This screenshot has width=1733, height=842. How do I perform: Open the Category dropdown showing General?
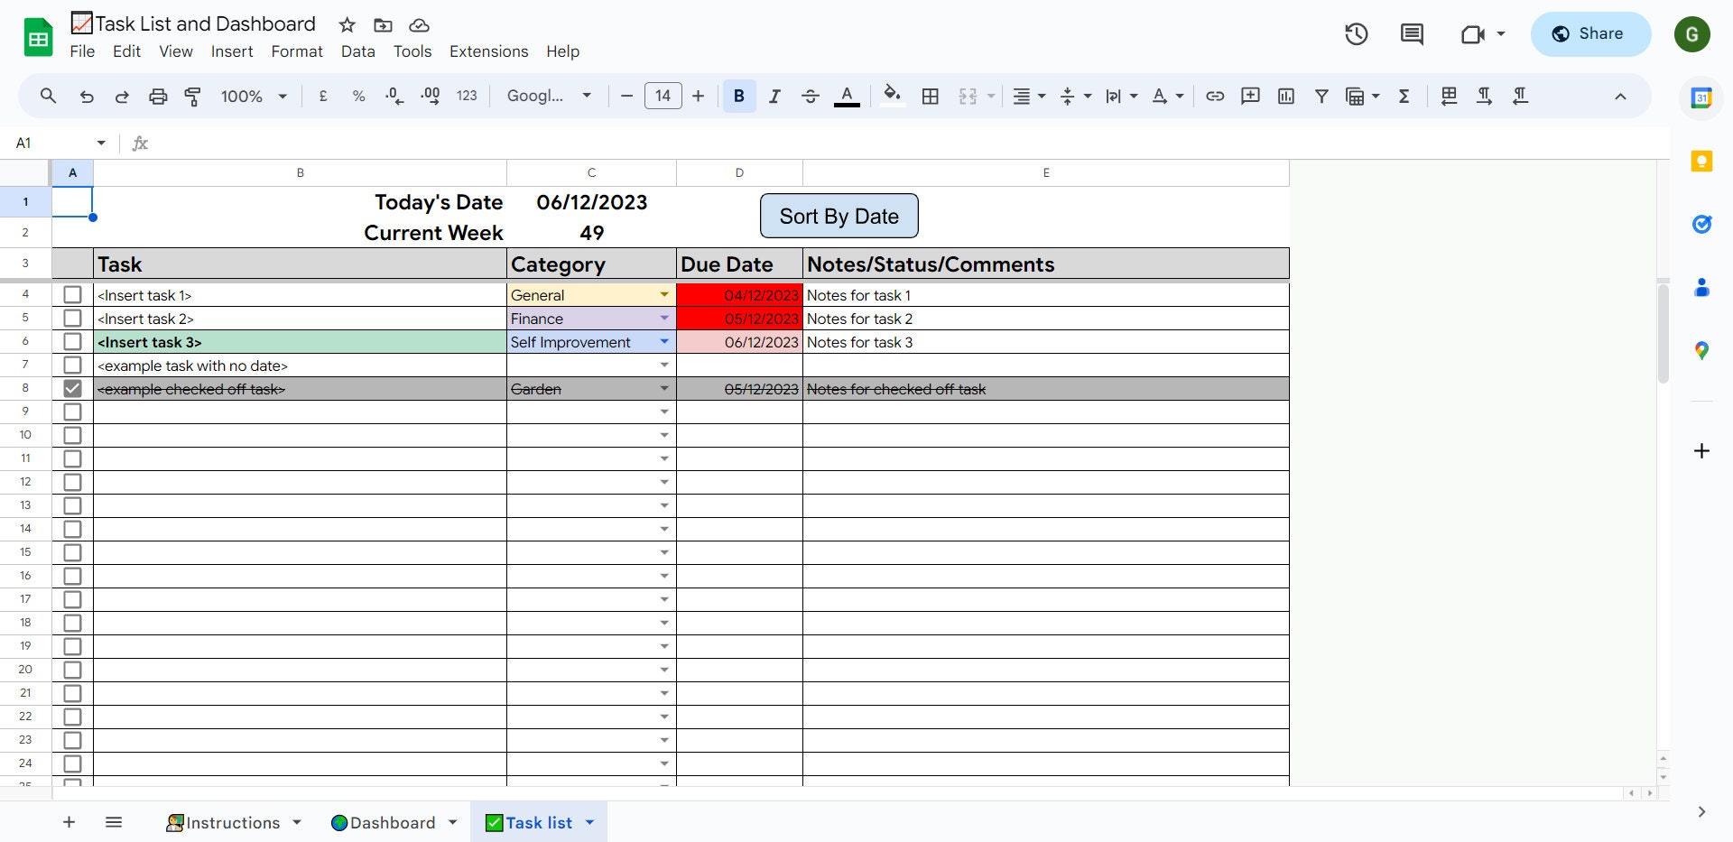coord(664,294)
